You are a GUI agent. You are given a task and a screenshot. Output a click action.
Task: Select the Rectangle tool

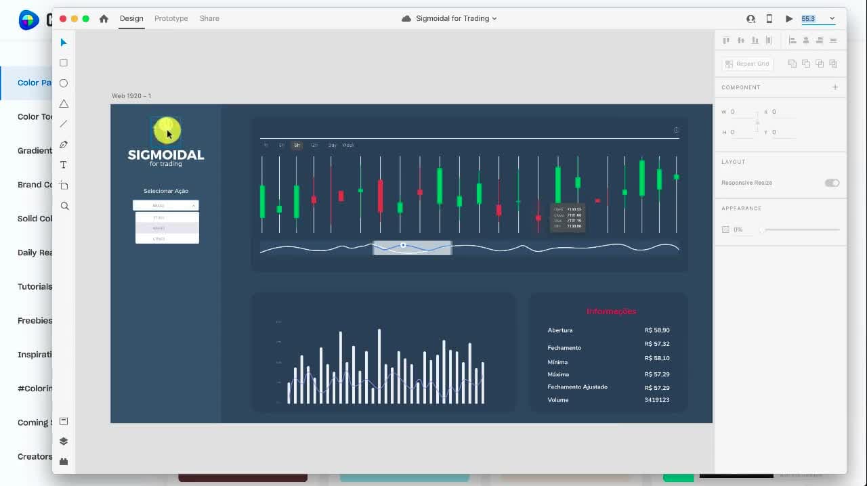[x=64, y=63]
